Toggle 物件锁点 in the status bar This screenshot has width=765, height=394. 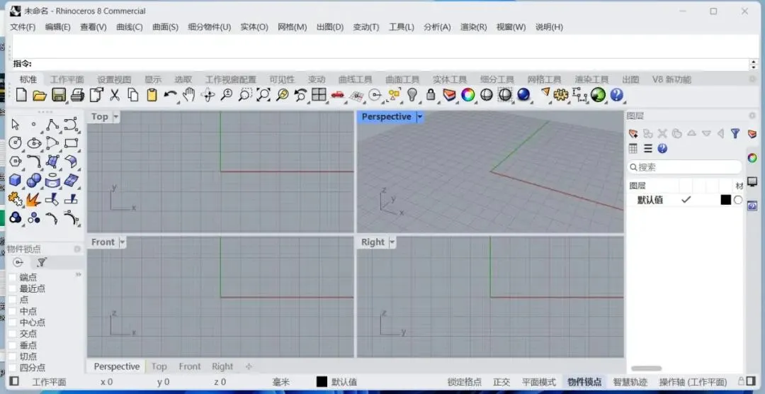pos(584,382)
